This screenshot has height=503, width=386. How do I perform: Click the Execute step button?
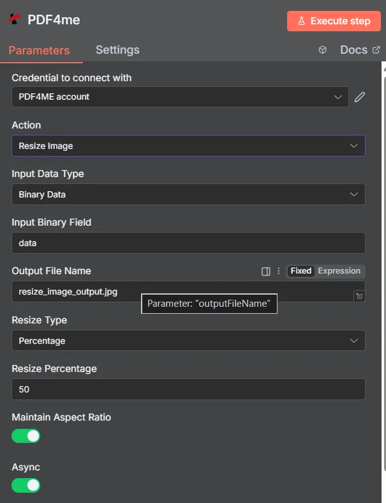(x=334, y=21)
